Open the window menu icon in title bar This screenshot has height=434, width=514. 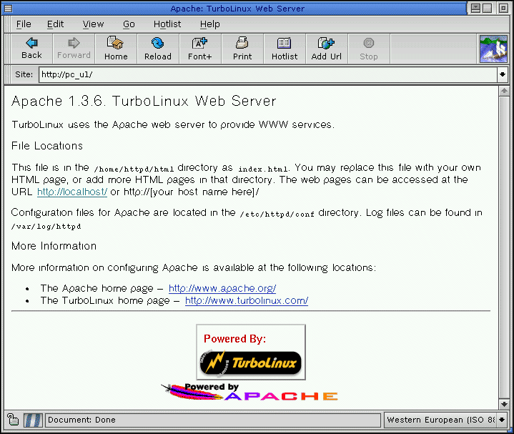8,8
